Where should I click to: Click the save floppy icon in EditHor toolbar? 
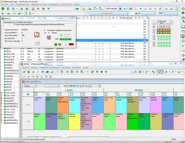click(x=28, y=72)
